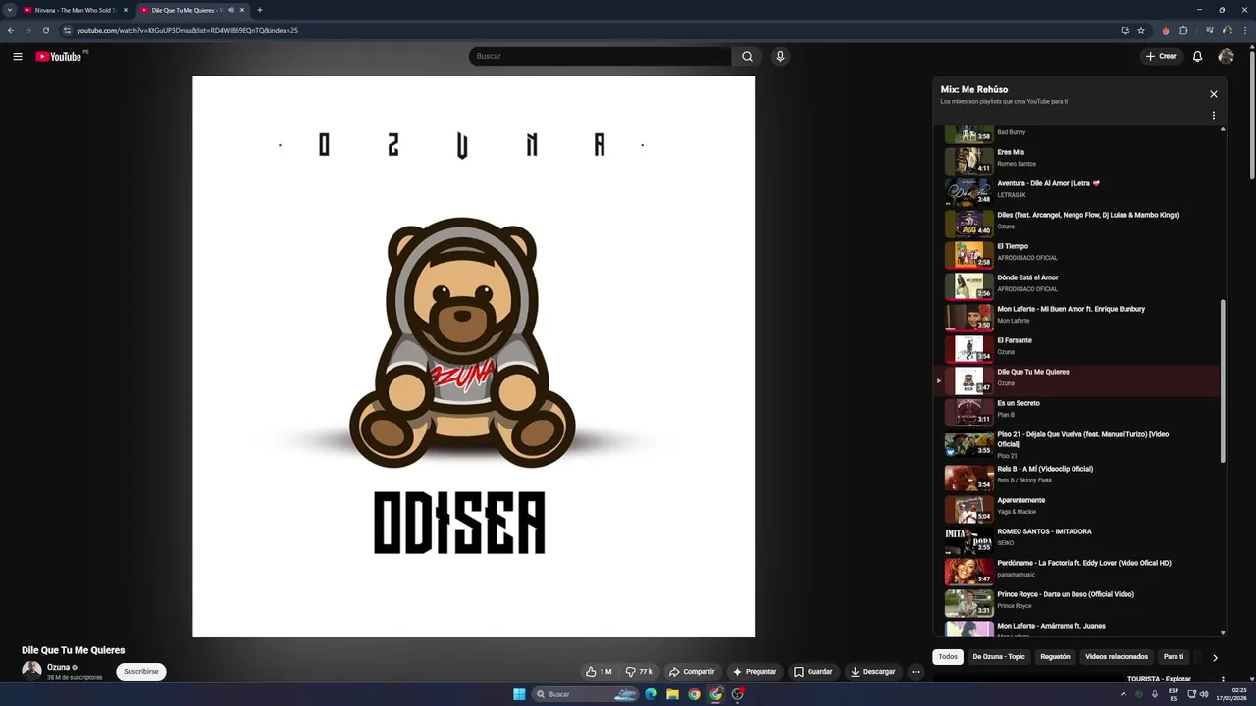The image size is (1256, 706).
Task: Click the browser address bar URL
Action: point(186,30)
